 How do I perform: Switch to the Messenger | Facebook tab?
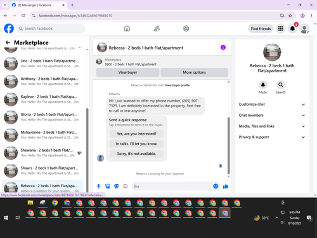39,5
